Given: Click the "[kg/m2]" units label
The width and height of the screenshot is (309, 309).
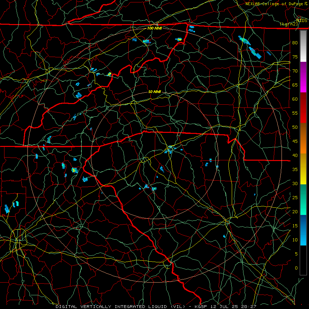Looking at the screenshot, I should (x=289, y=24).
